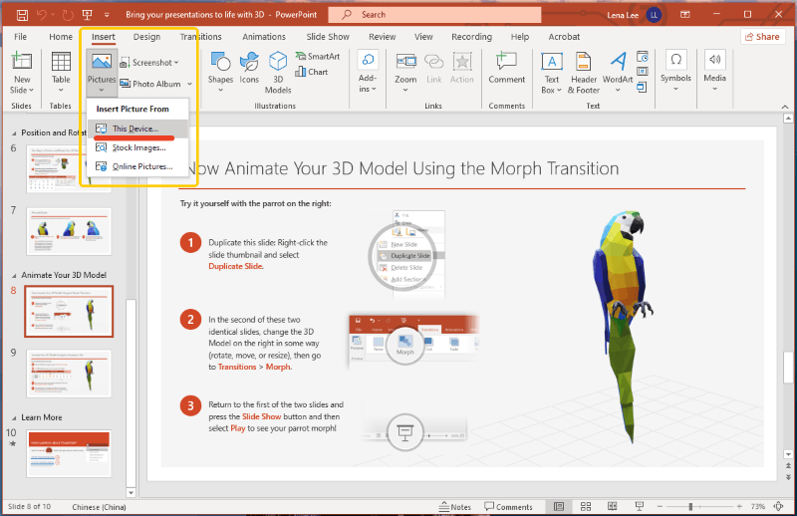Open 3D Models

click(x=278, y=73)
